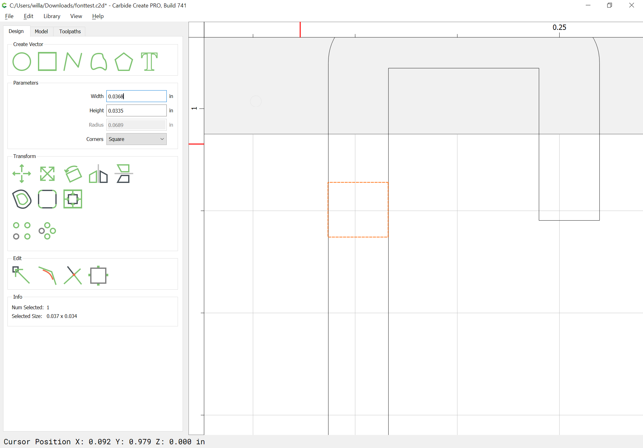Activate the Mirror transform tool
Viewport: 643px width, 448px height.
[x=98, y=174]
